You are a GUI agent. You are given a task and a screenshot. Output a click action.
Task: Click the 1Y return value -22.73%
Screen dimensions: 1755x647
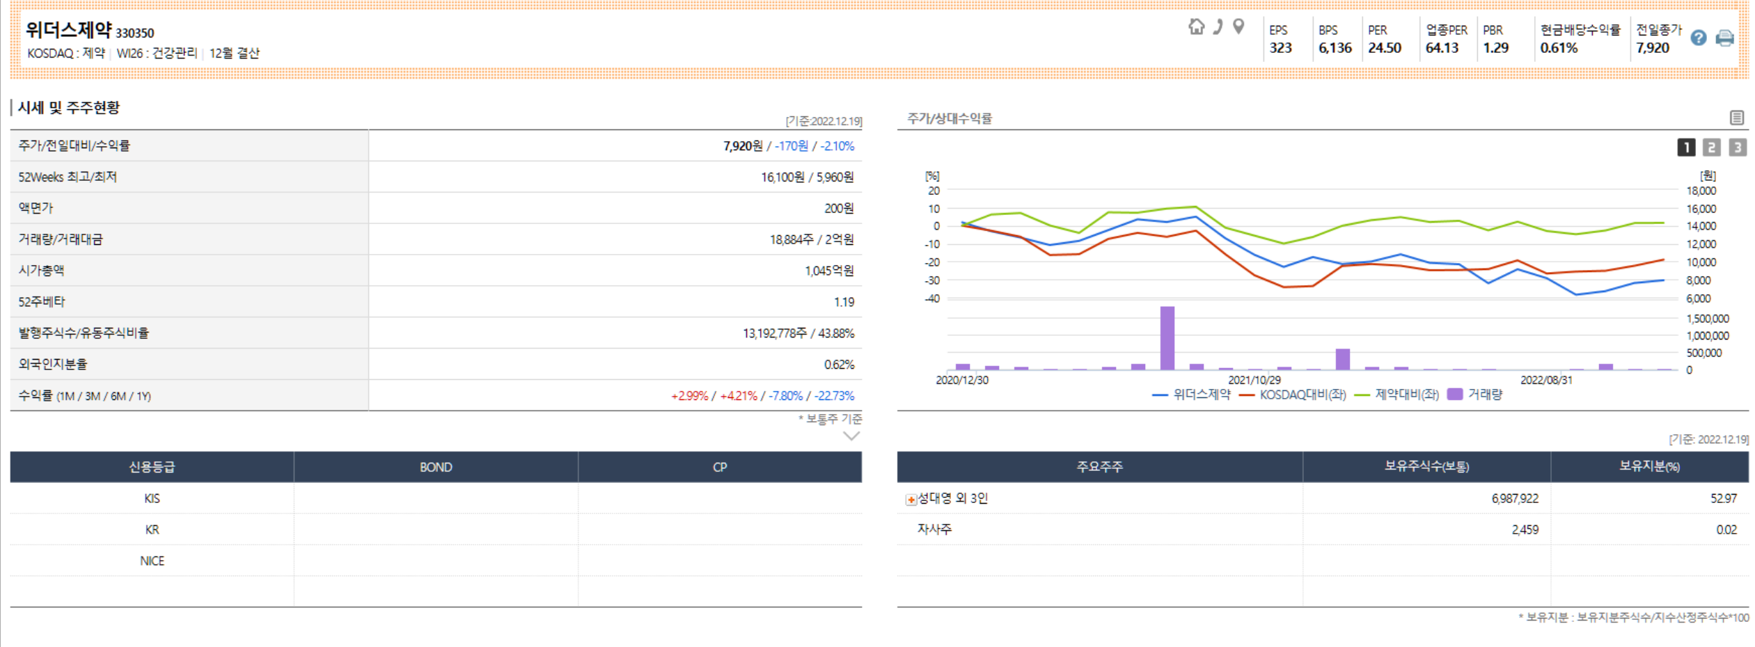click(x=834, y=396)
